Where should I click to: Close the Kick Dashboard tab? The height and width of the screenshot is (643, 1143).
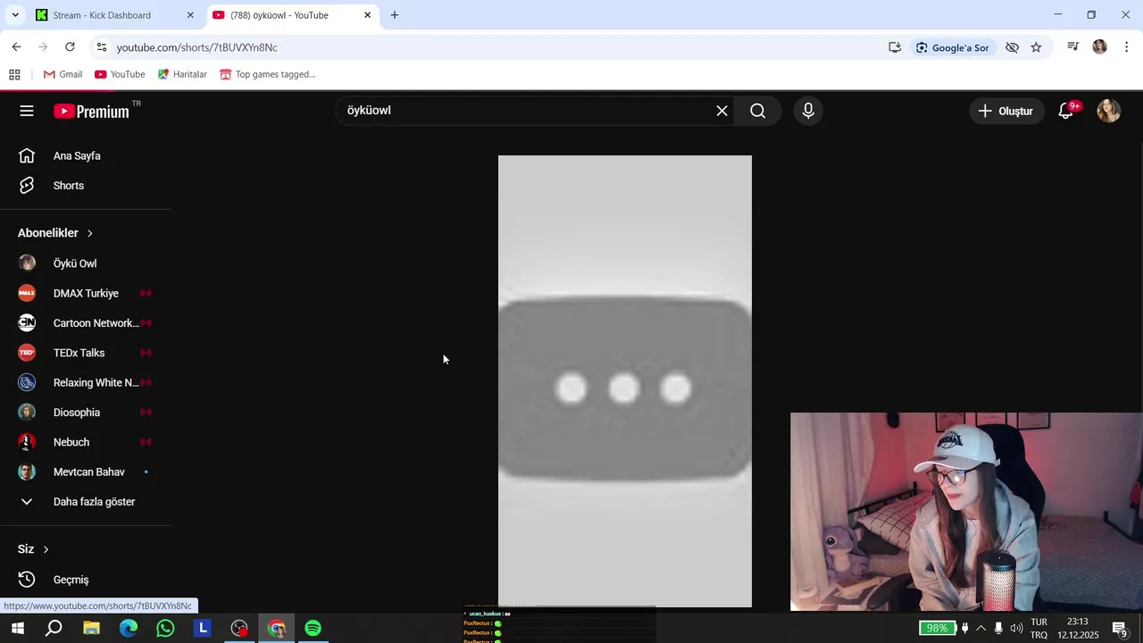point(190,15)
